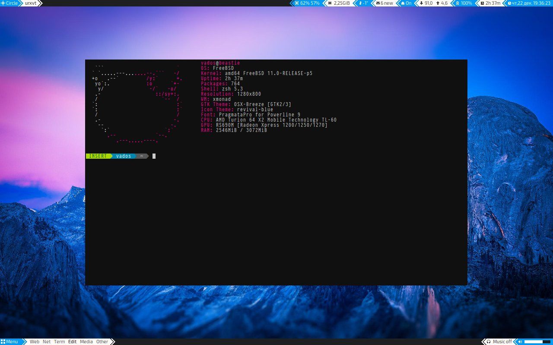Image resolution: width=553 pixels, height=345 pixels.
Task: Click the vados prompt segment
Action: pyautogui.click(x=124, y=156)
